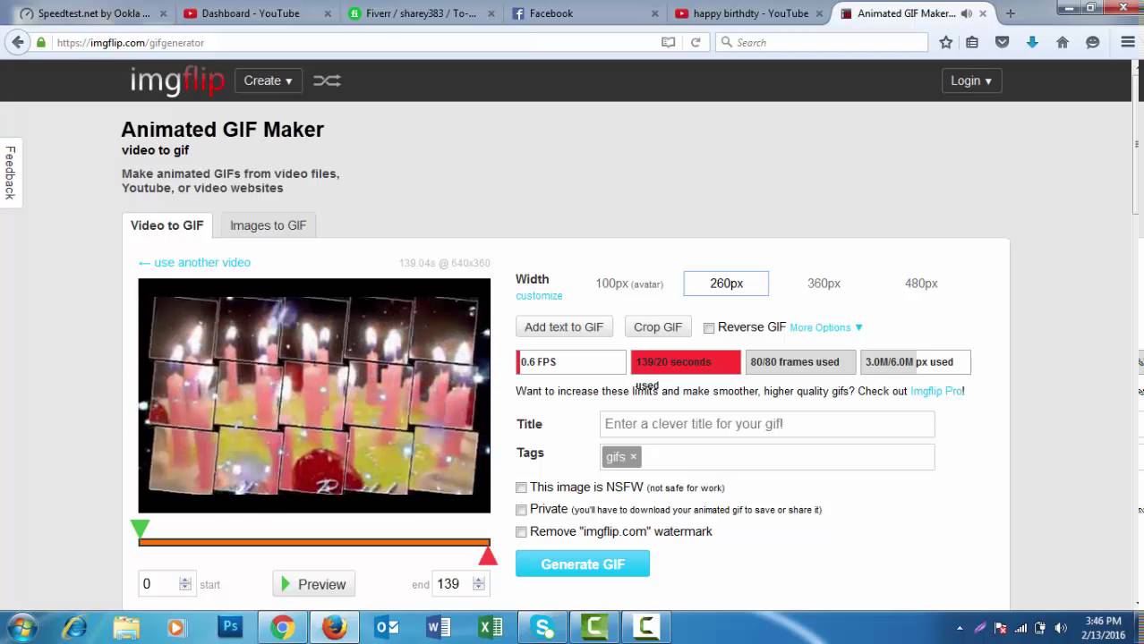Open media player from taskbar
This screenshot has height=644, width=1144.
[x=176, y=628]
